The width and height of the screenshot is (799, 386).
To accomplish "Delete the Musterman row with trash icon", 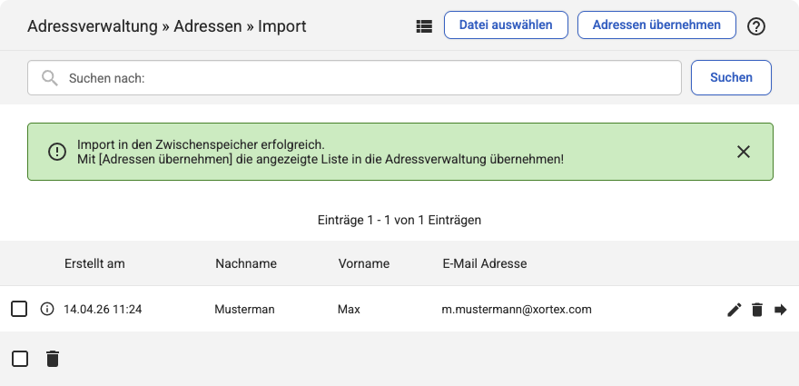I will tap(757, 310).
